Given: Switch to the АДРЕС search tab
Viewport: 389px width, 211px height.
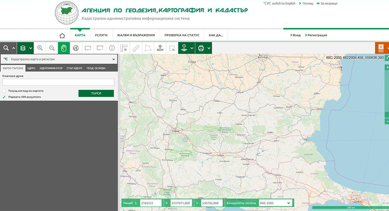Looking at the screenshot, I should [32, 68].
